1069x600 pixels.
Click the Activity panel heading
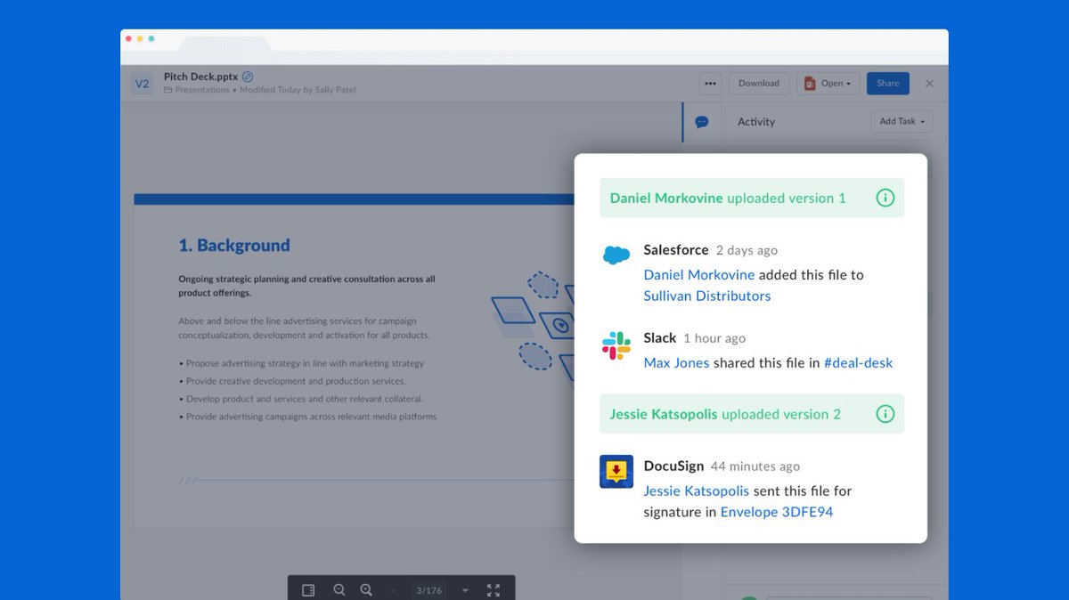click(x=756, y=122)
